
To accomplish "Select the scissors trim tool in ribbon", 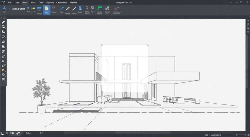I will [x=87, y=8].
